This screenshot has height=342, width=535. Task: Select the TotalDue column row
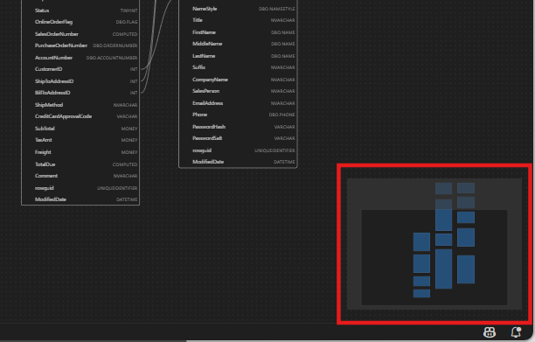pyautogui.click(x=80, y=164)
